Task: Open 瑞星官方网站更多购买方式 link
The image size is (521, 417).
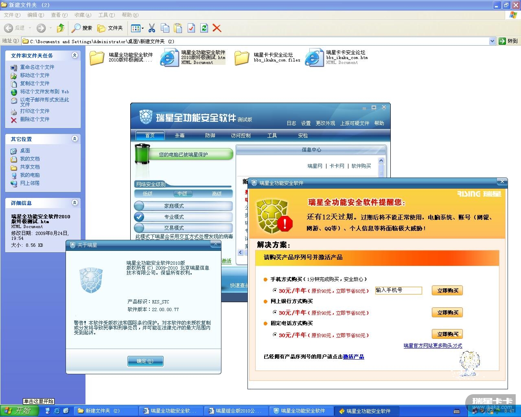Action: point(433,346)
